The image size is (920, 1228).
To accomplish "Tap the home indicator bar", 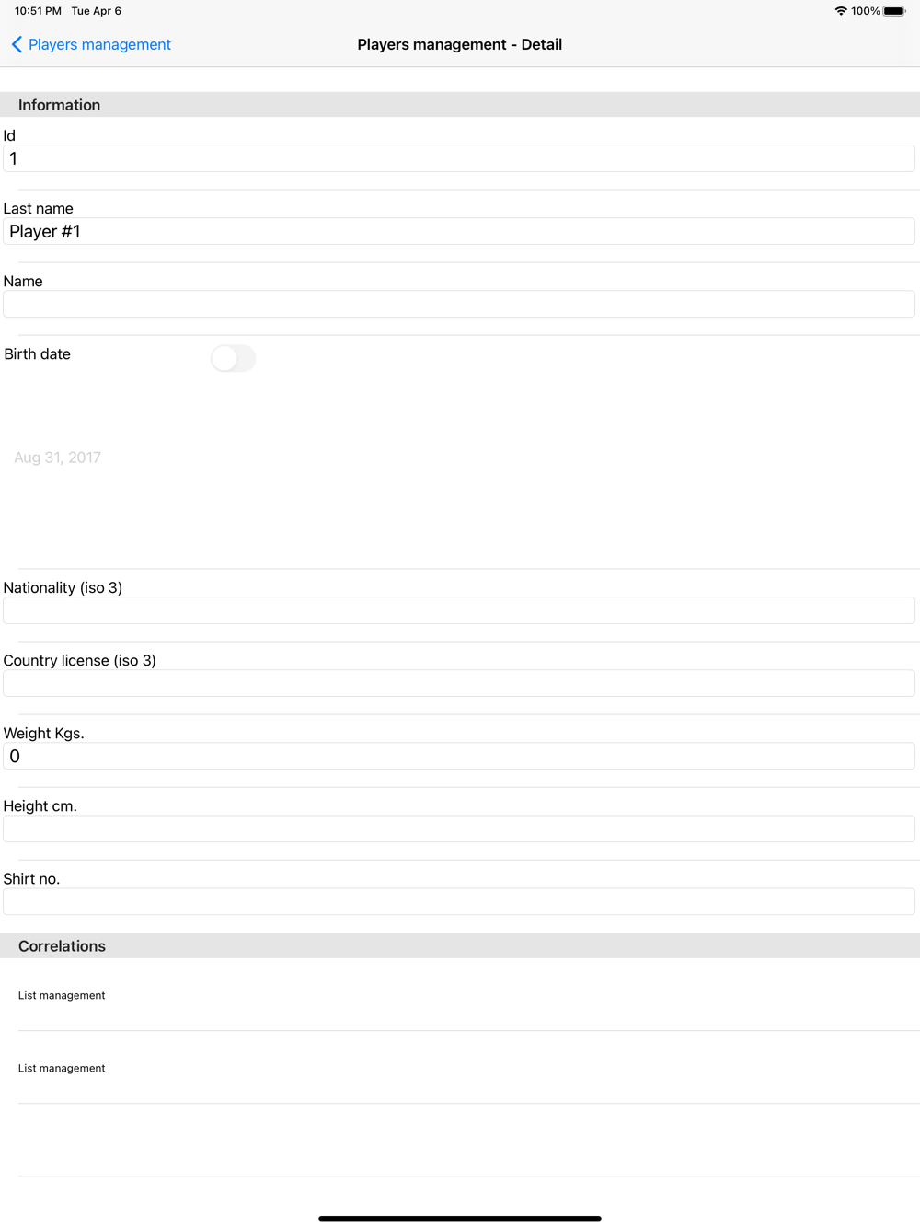I will tap(460, 1218).
